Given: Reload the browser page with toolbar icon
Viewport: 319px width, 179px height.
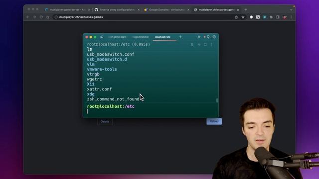Looking at the screenshot, I should point(41,17).
